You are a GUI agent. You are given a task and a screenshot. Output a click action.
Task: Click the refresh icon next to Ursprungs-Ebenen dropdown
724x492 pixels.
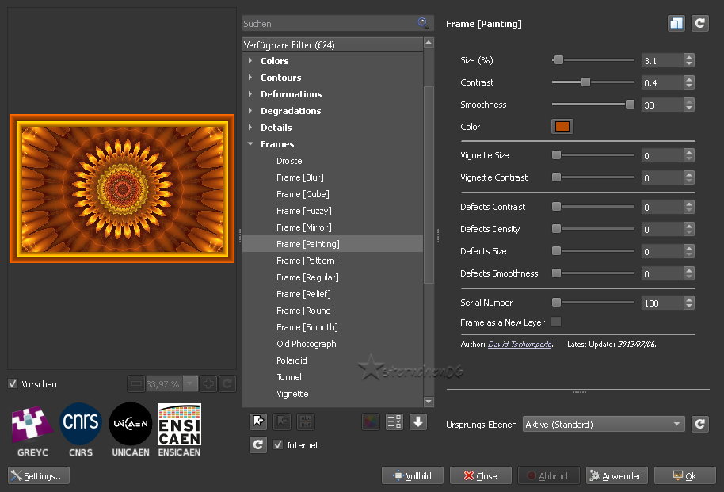699,425
